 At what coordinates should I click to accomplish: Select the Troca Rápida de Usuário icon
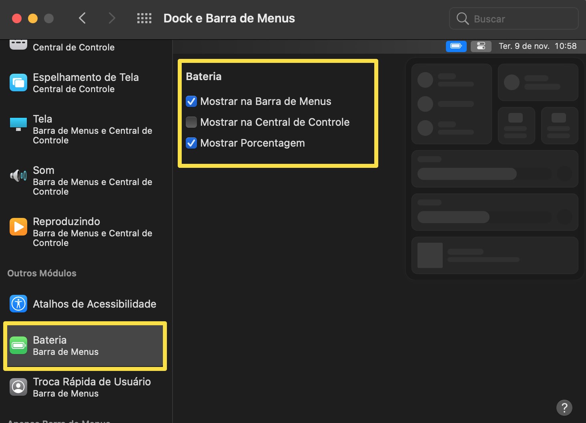tap(18, 387)
